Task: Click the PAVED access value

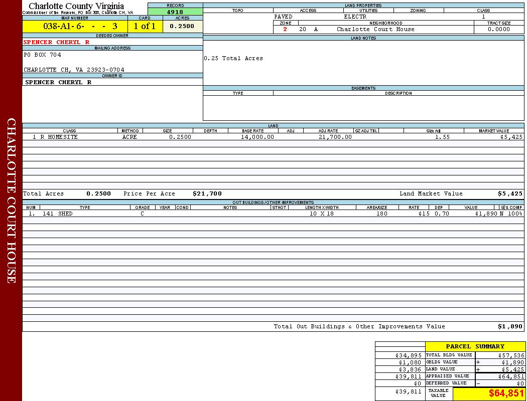Action: point(284,17)
